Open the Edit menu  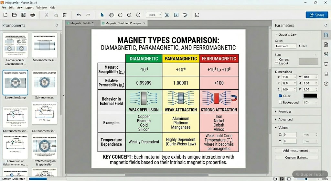click(11, 7)
